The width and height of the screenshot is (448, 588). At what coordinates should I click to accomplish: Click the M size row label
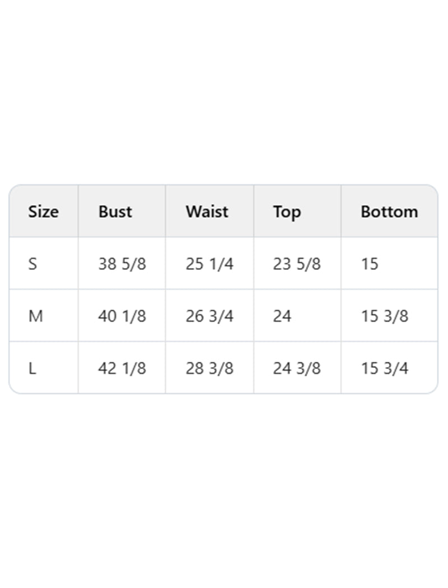point(35,316)
